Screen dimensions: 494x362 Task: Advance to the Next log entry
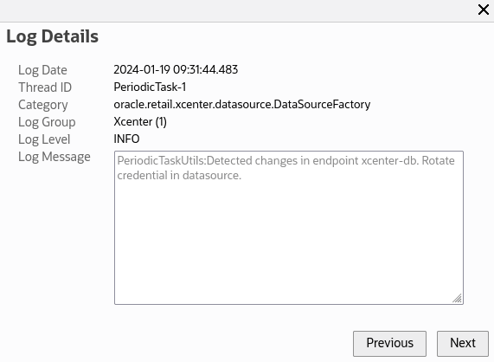[463, 344]
